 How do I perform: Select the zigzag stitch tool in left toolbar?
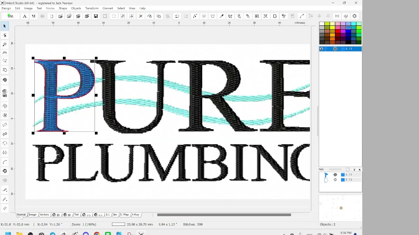pos(5,152)
